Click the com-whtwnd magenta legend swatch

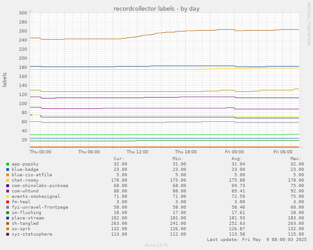(8, 191)
